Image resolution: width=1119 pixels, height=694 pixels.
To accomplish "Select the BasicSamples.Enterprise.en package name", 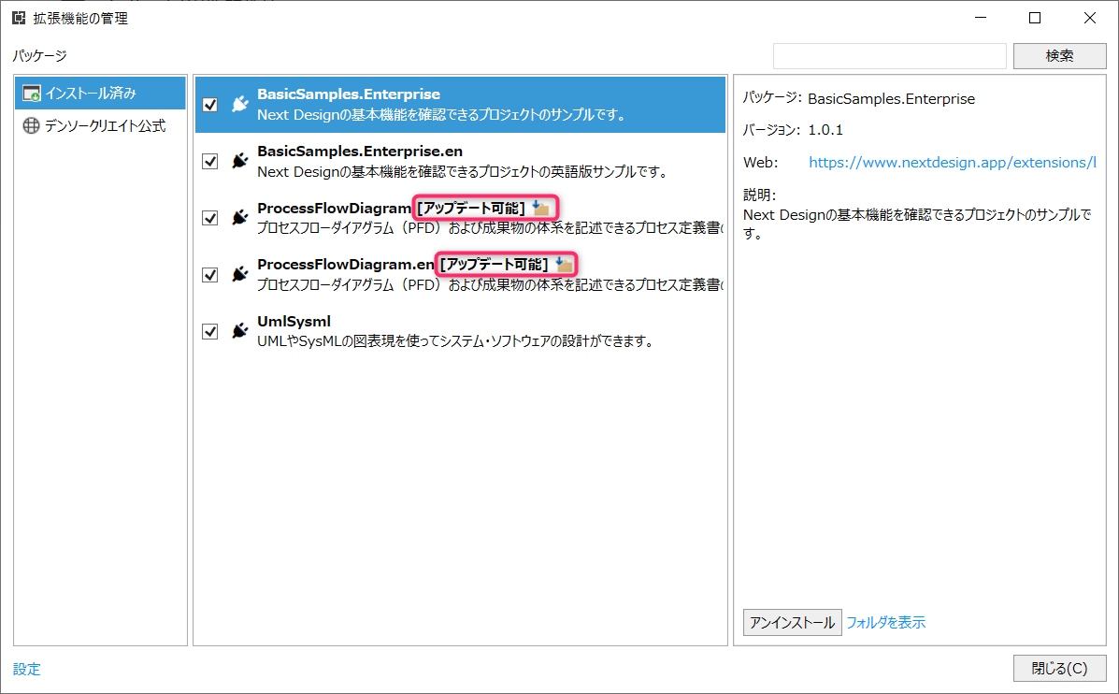I will coord(360,152).
